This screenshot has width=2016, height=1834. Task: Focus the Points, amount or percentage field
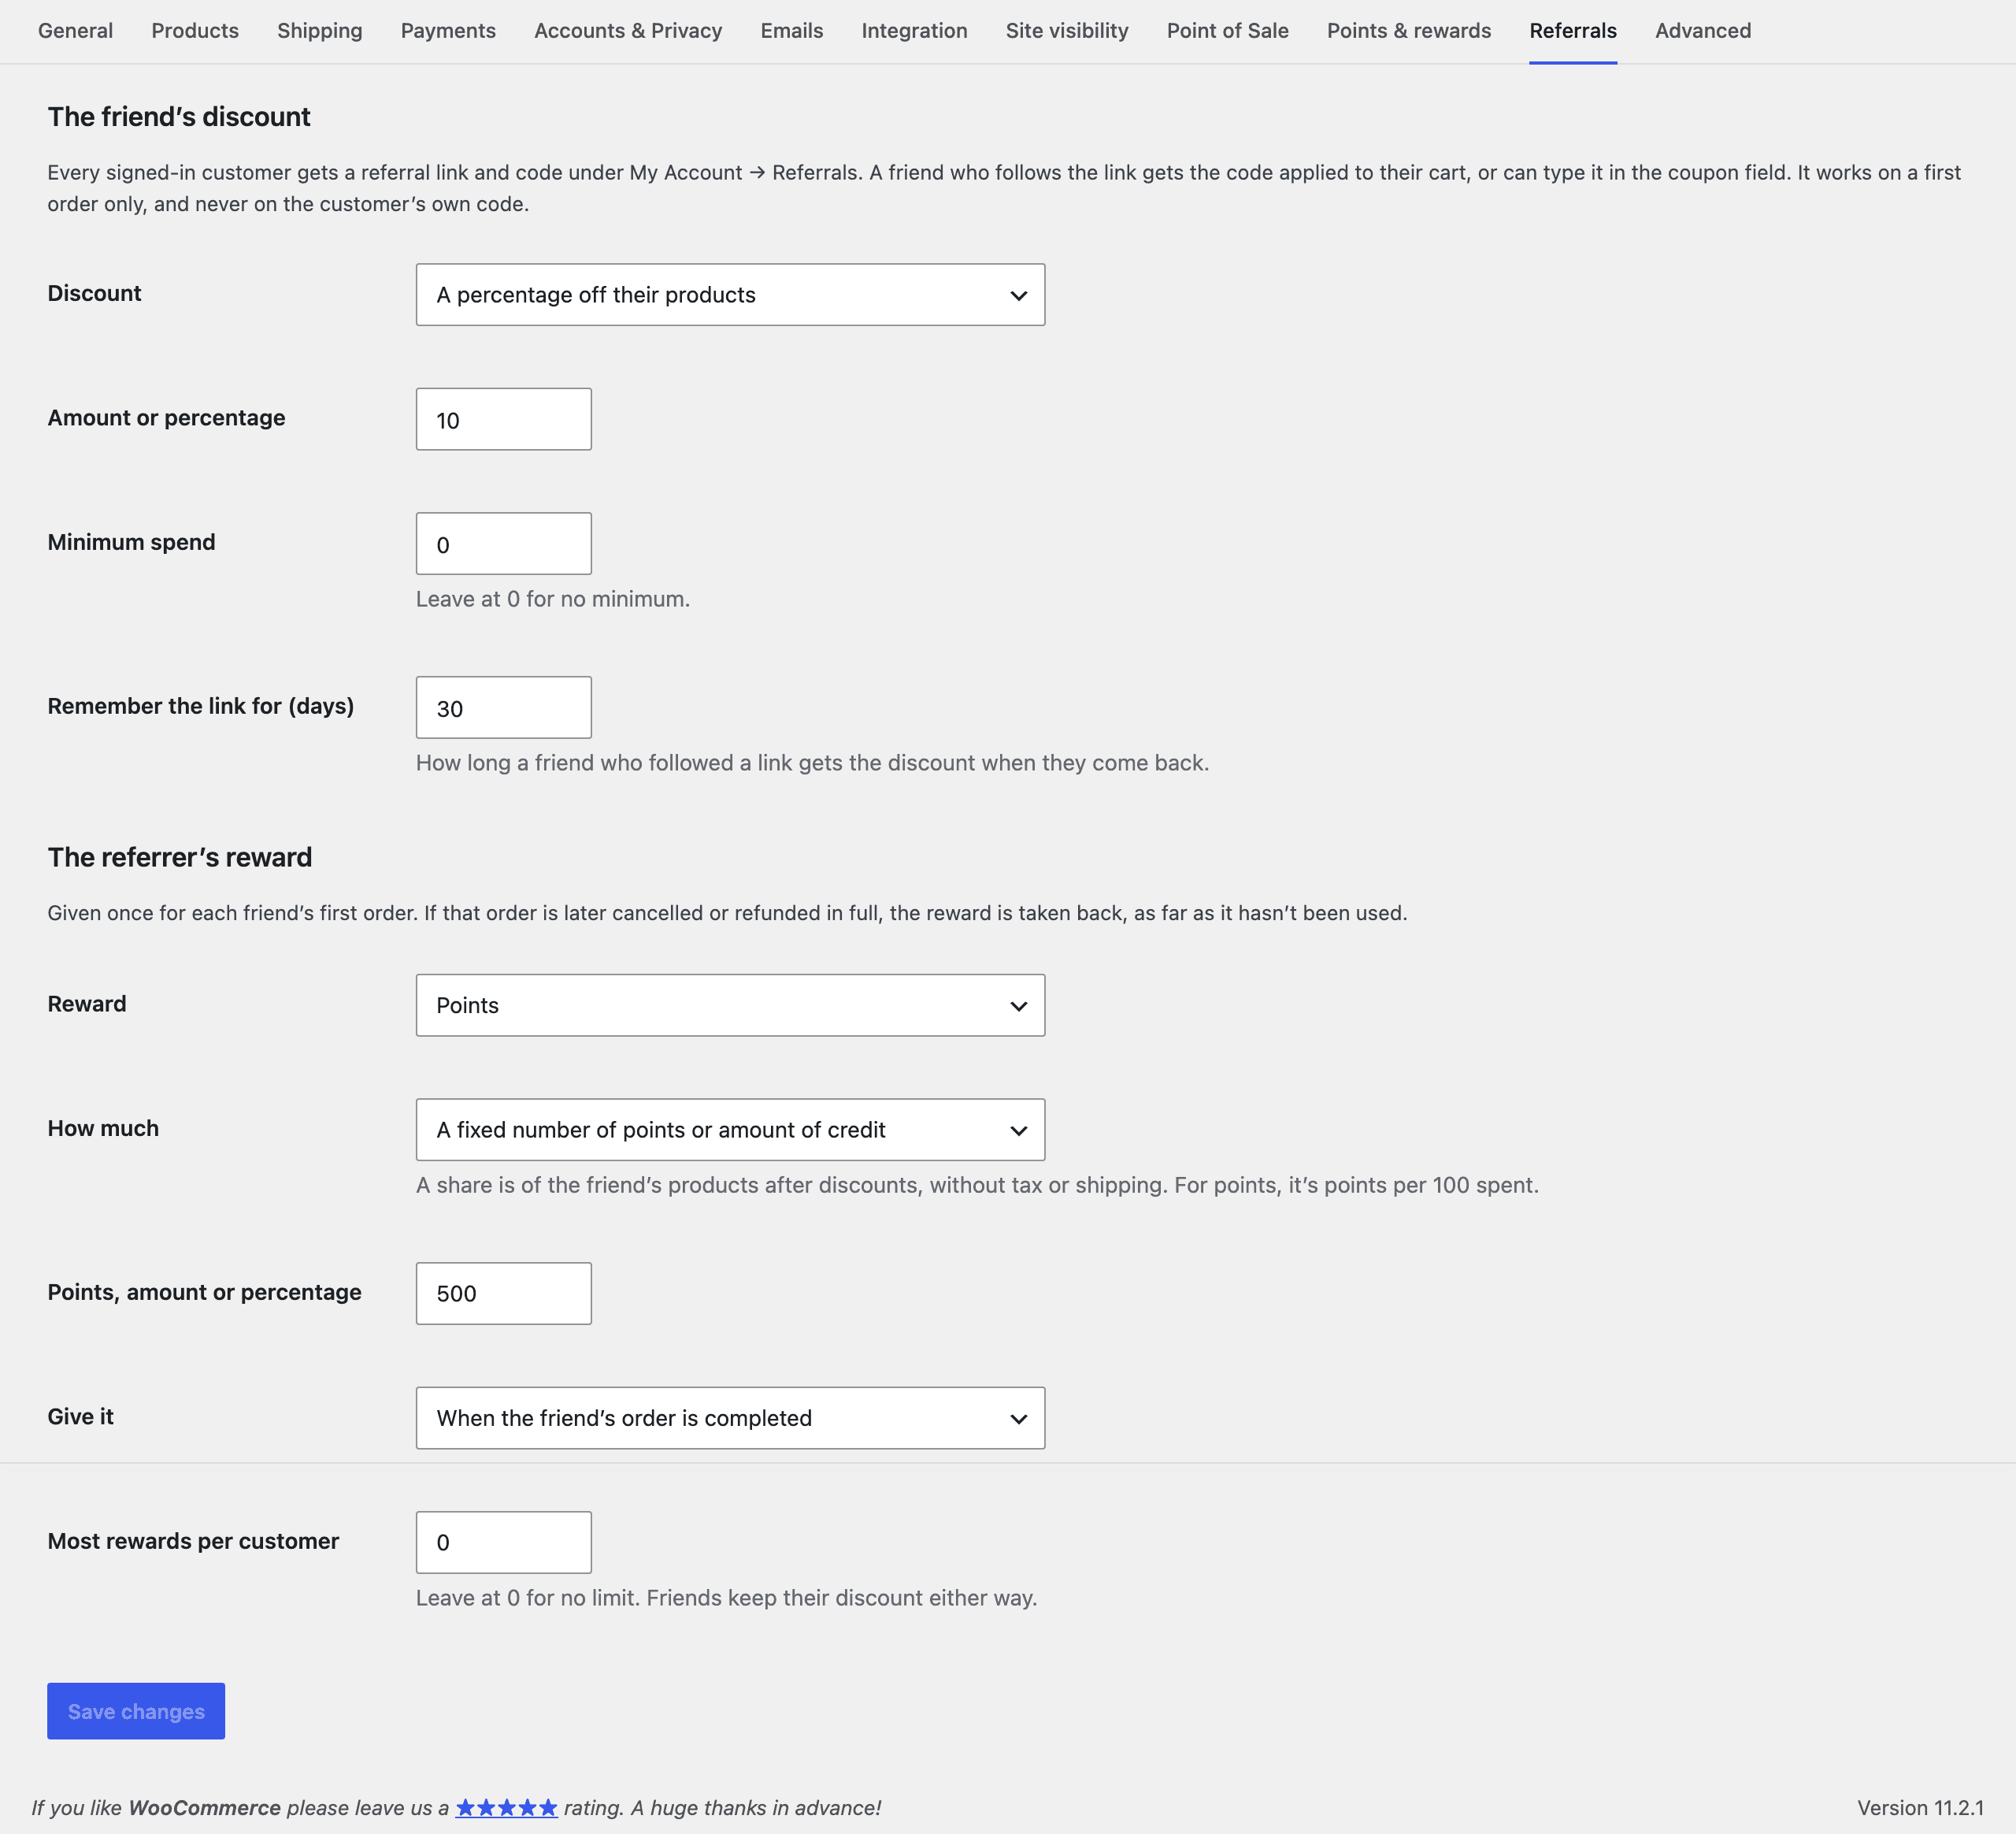click(x=503, y=1294)
